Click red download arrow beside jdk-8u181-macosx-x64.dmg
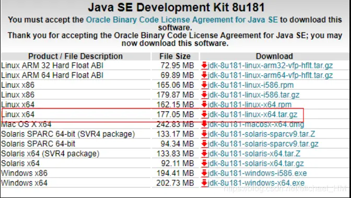The height and width of the screenshot is (198, 351). coord(204,124)
